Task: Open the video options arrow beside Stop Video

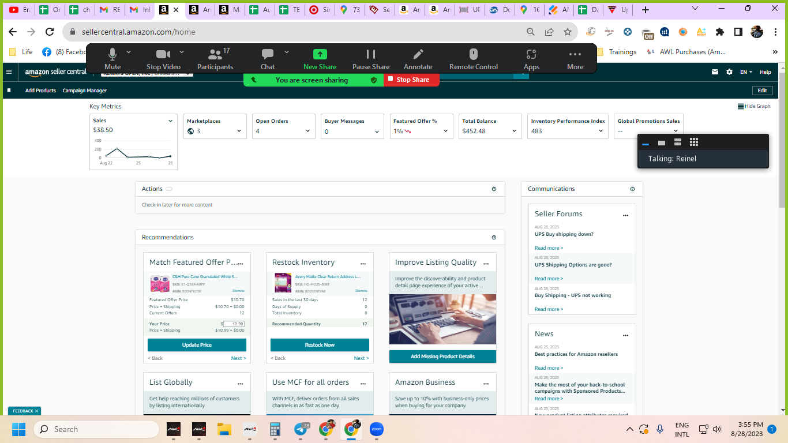Action: pos(182,52)
